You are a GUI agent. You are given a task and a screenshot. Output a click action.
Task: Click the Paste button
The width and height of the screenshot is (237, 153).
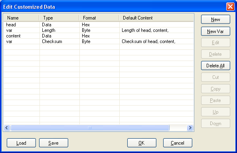coord(215,100)
